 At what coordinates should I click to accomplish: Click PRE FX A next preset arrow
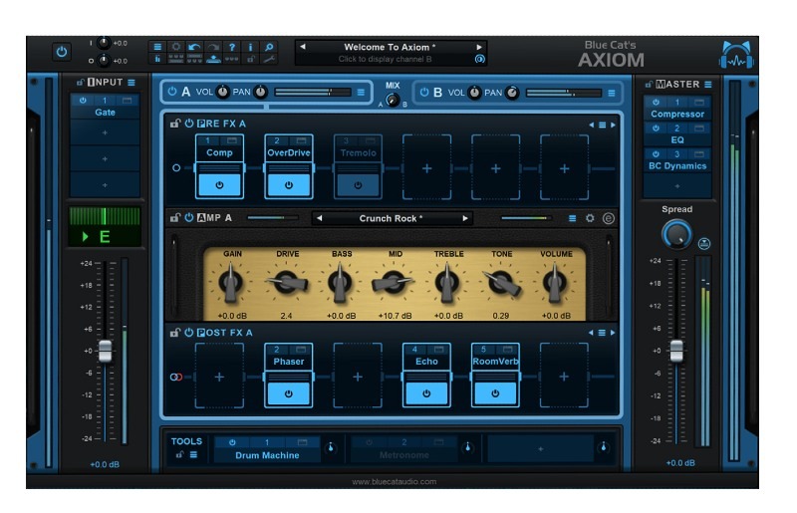coord(613,125)
